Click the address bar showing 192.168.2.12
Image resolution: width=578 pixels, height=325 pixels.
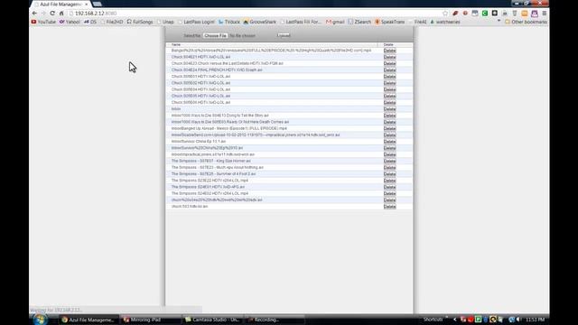coord(255,14)
